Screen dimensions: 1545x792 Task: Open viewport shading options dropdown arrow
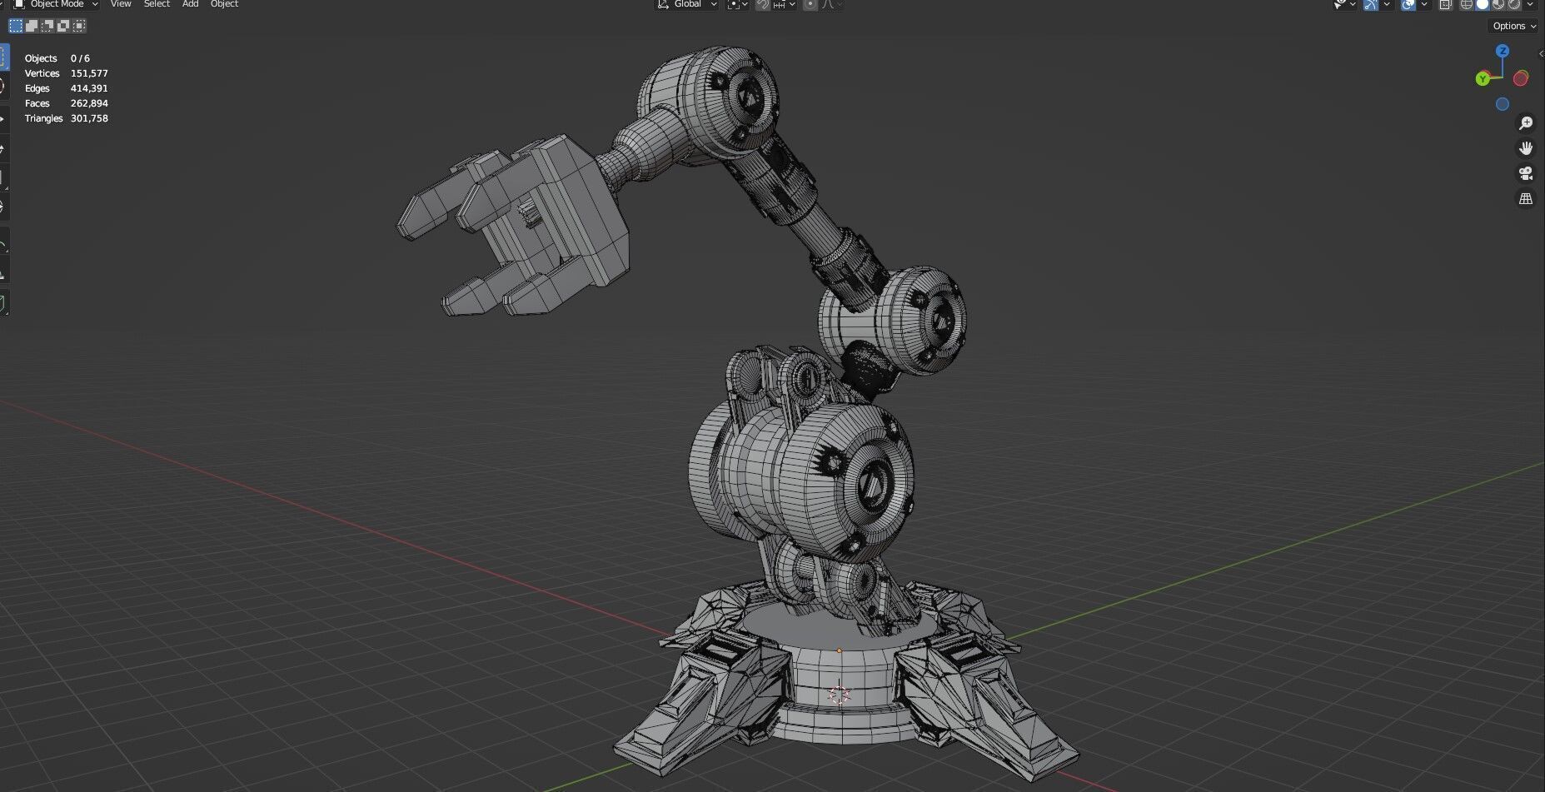coord(1530,4)
